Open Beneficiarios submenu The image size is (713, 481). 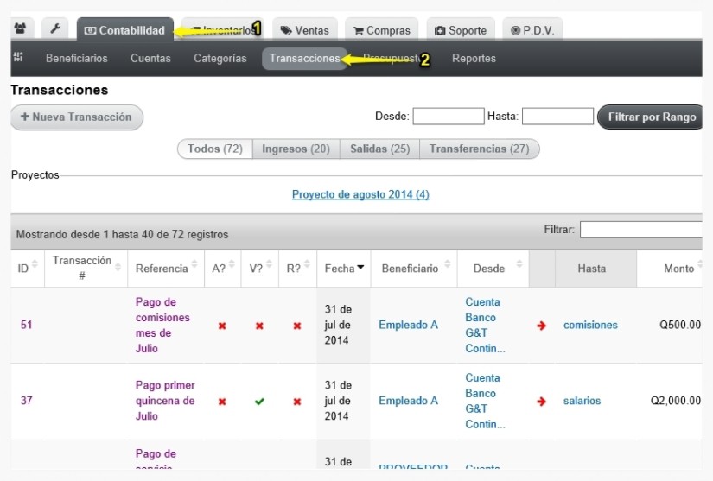(x=76, y=58)
